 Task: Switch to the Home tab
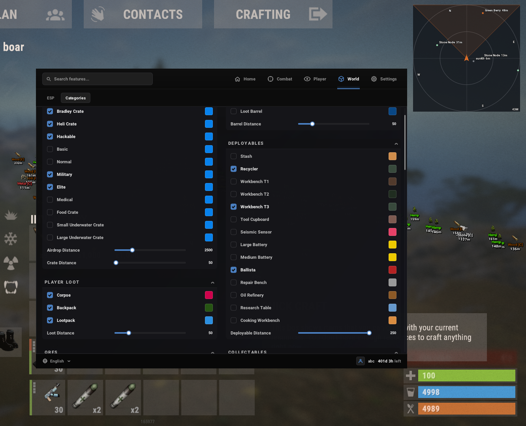point(245,79)
